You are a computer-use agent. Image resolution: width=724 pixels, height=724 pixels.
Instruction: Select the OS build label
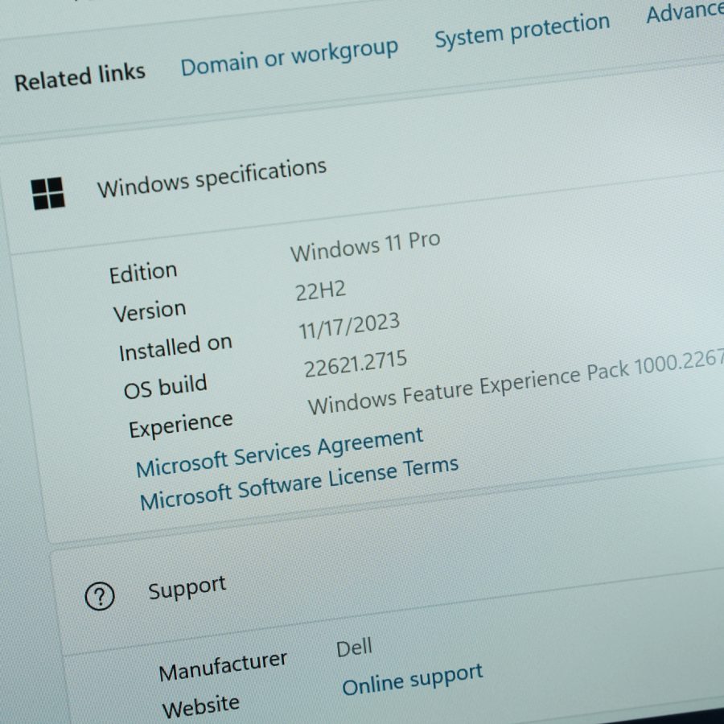165,386
